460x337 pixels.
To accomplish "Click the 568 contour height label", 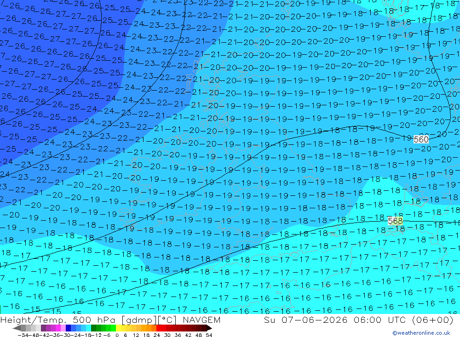I will pos(395,221).
